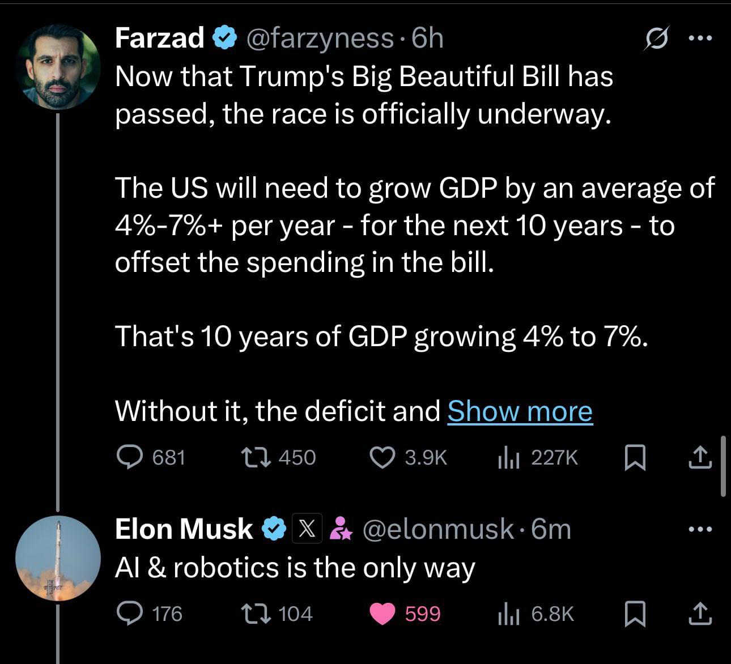
Task: Open Farzad's profile picture
Action: (x=58, y=67)
